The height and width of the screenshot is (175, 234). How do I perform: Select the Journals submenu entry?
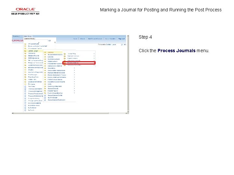coord(50,52)
